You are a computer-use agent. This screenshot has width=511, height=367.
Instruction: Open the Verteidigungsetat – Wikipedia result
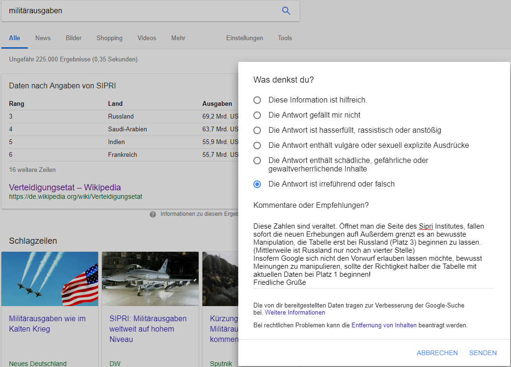[65, 188]
